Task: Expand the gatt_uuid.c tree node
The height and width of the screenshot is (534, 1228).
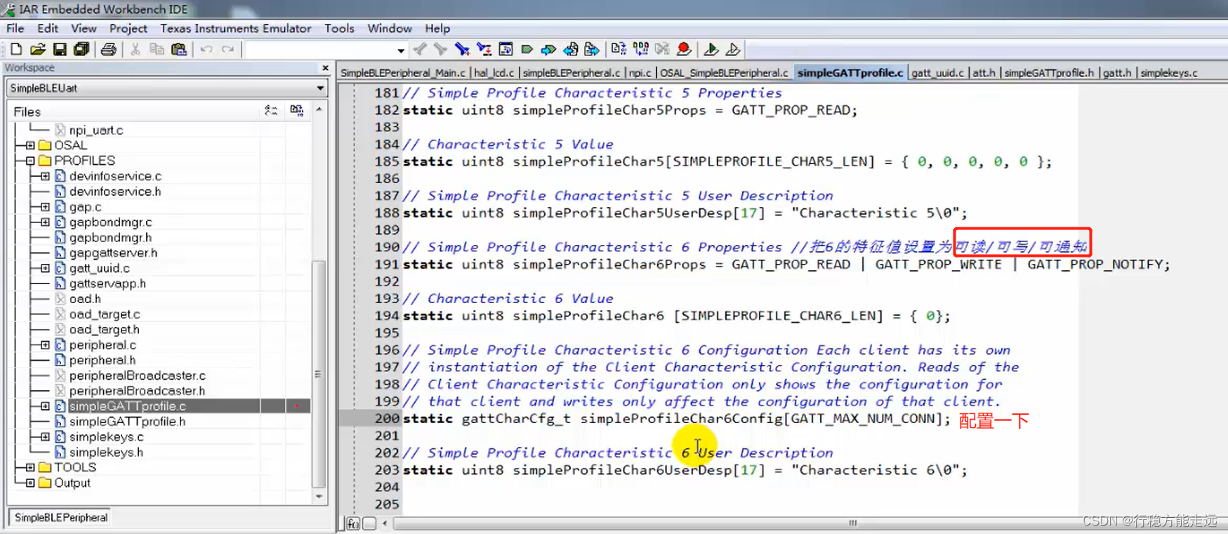Action: (45, 268)
